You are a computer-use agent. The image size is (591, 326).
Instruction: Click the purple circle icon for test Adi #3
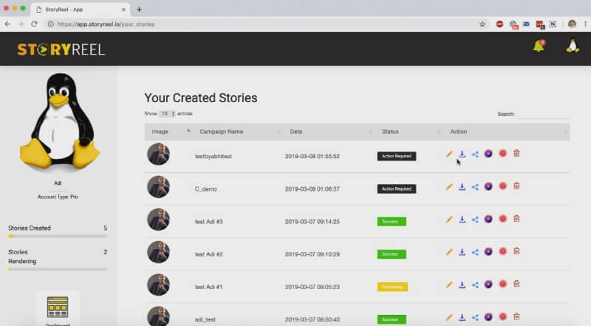(488, 219)
